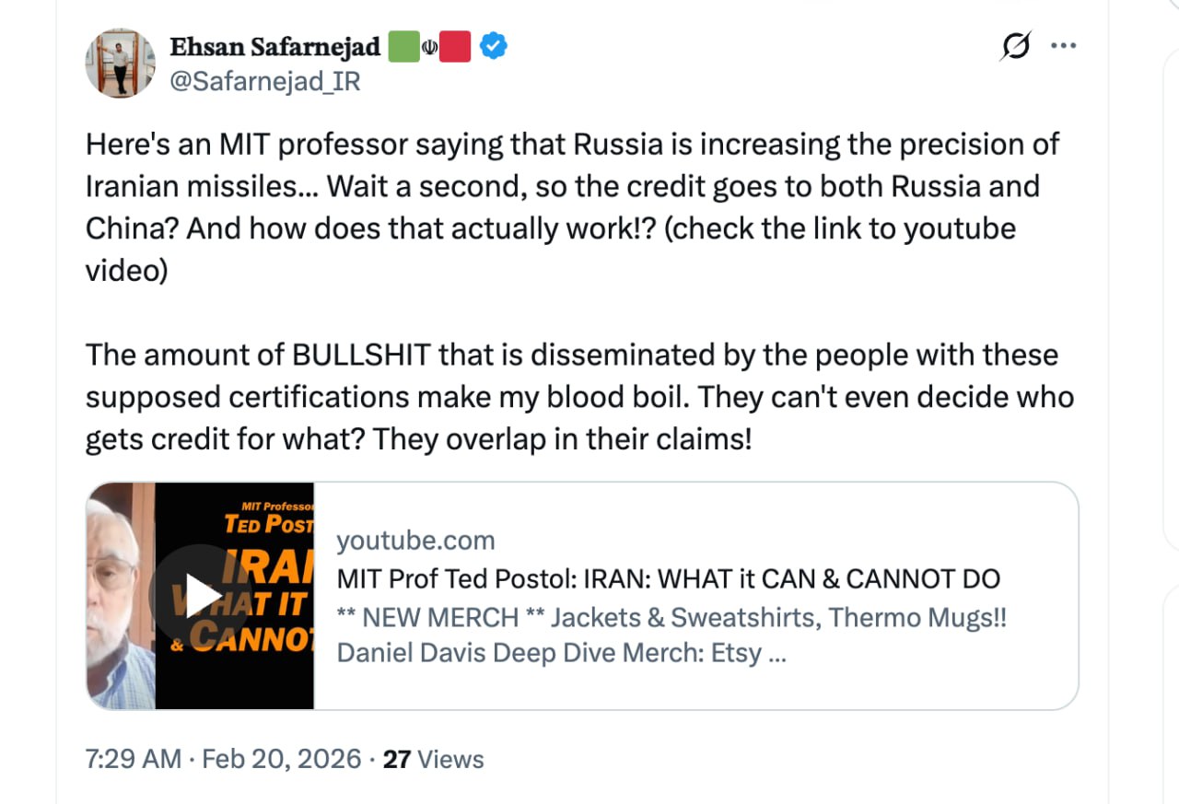Click the tweet paragraph starting 'Here's an MIT professor'
The image size is (1179, 804).
coord(572,207)
